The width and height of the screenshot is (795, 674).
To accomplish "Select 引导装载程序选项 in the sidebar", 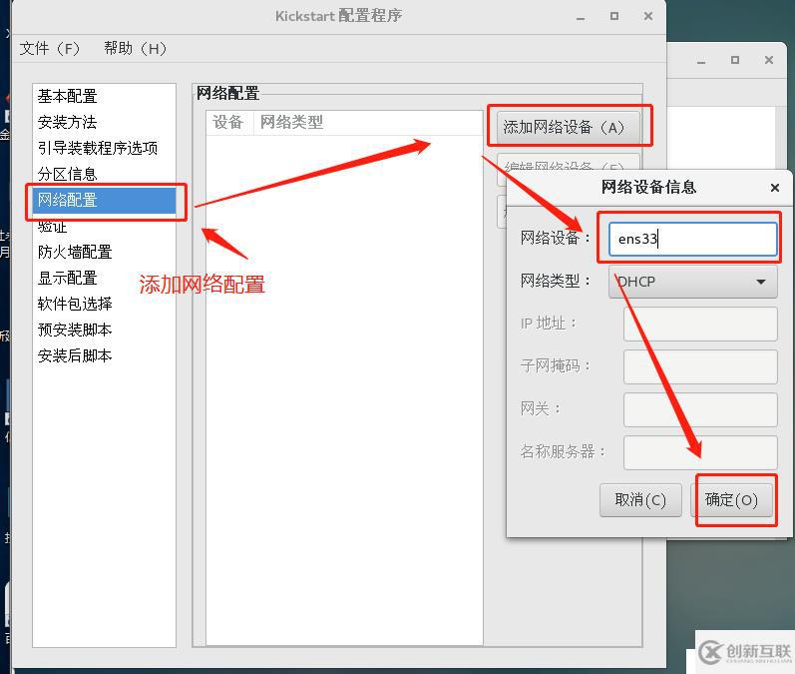I will point(104,148).
